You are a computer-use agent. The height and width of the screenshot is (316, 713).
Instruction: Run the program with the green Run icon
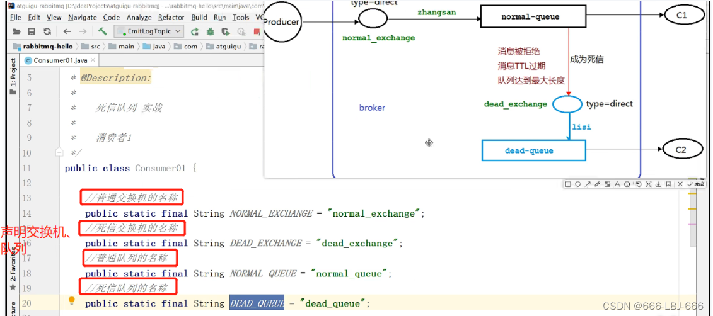[x=195, y=31]
